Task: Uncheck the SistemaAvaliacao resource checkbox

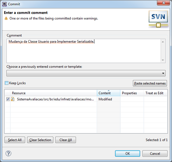Action: point(8,99)
